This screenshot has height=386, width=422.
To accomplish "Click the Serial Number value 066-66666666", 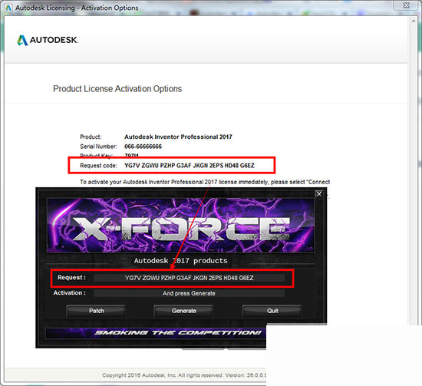I will click(x=143, y=147).
